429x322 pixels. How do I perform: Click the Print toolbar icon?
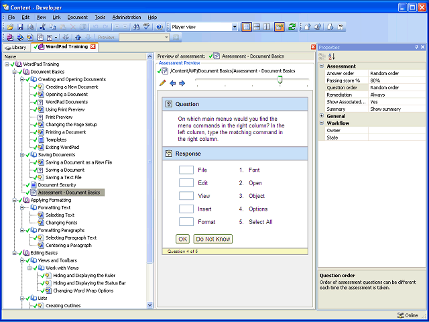pyautogui.click(x=30, y=27)
